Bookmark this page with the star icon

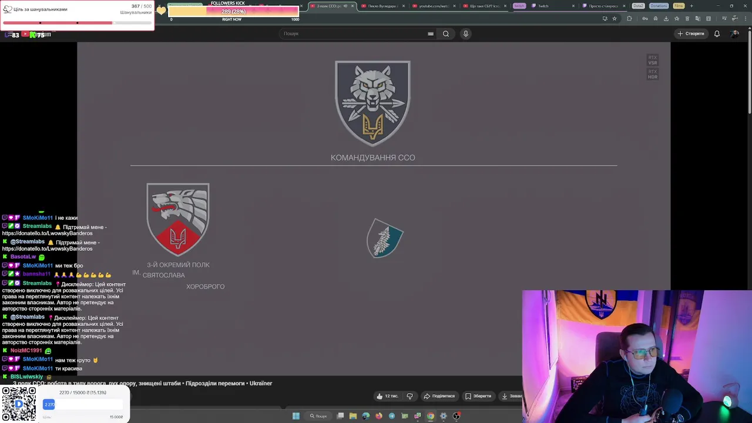(615, 18)
